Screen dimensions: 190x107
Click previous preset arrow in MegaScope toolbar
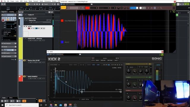[x=68, y=8]
